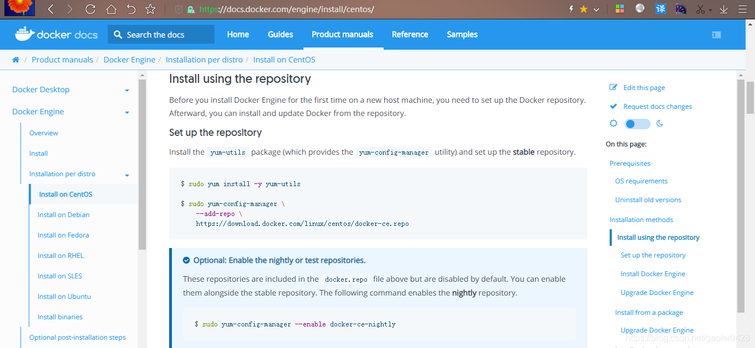Open the Reference tab
This screenshot has height=348, width=755.
(x=410, y=34)
